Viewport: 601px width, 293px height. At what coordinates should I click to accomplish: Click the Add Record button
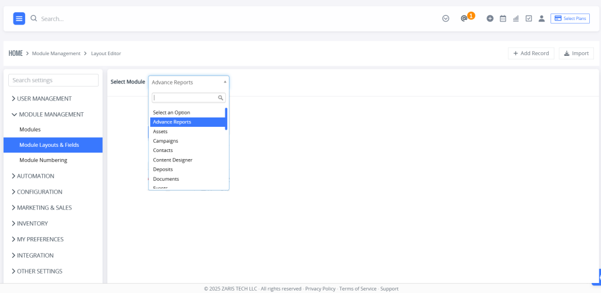pos(531,53)
